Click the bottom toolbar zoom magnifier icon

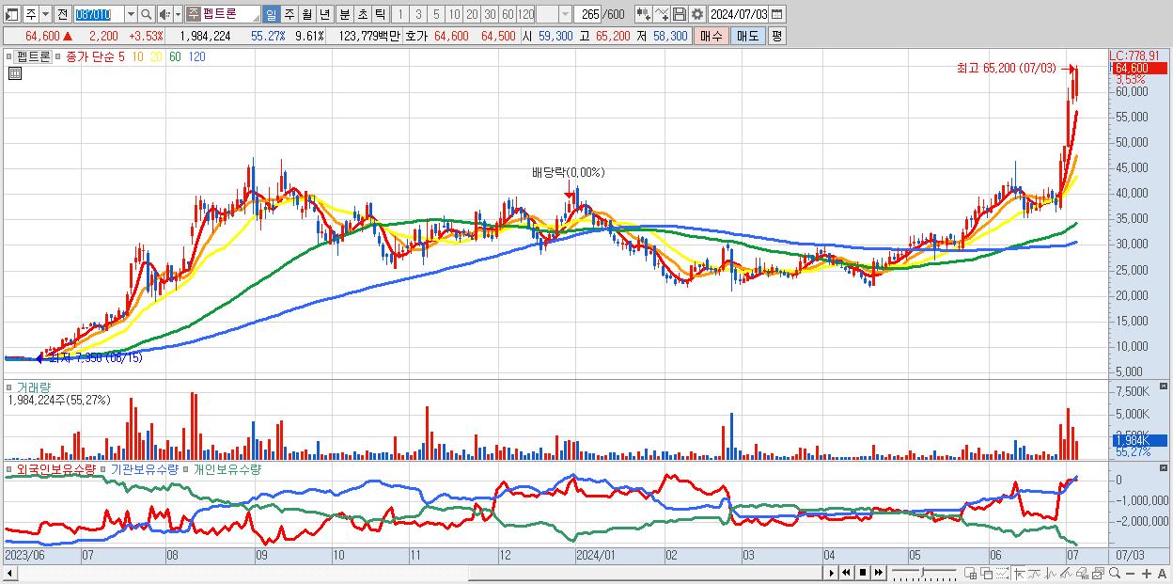pos(1115,574)
